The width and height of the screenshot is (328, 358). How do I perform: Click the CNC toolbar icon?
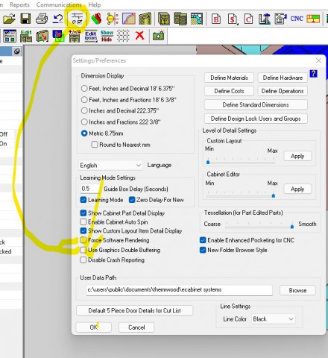297,19
